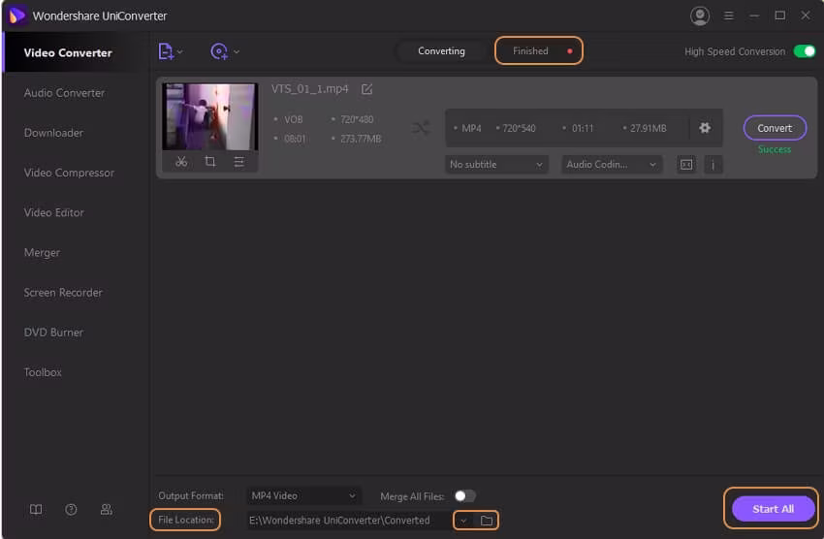Viewport: 824px width, 539px height.
Task: Open Video Editor section
Action: pos(53,212)
